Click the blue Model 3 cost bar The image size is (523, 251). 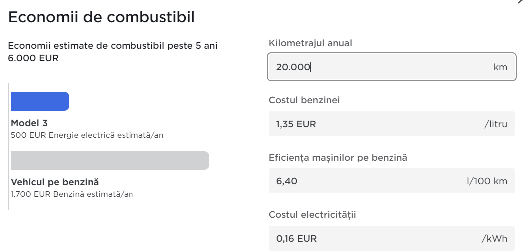[x=40, y=101]
